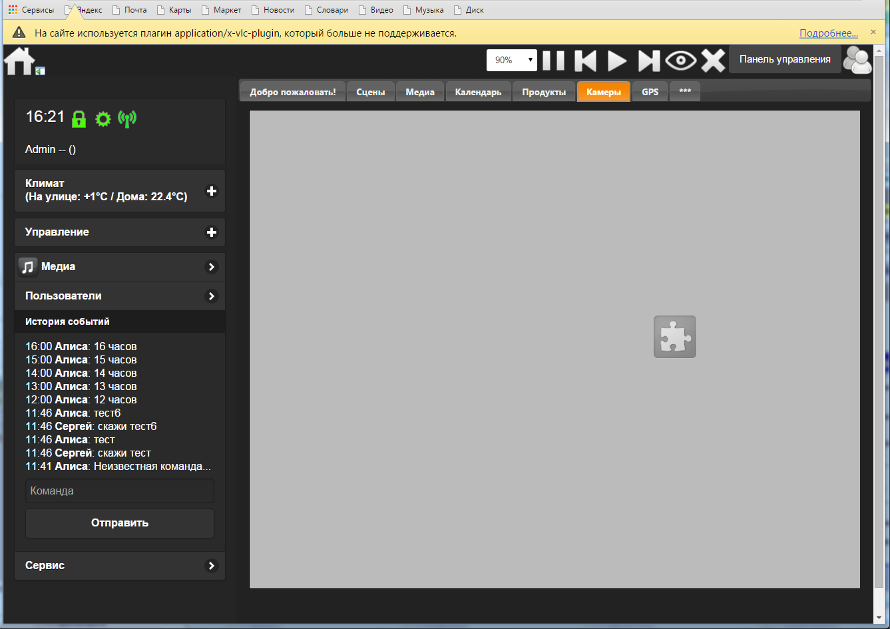The height and width of the screenshot is (629, 890).
Task: Open the GPS tab
Action: coord(650,92)
